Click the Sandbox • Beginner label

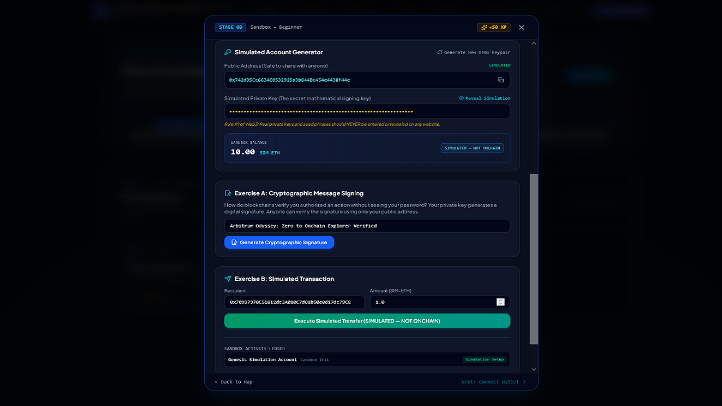tap(276, 27)
